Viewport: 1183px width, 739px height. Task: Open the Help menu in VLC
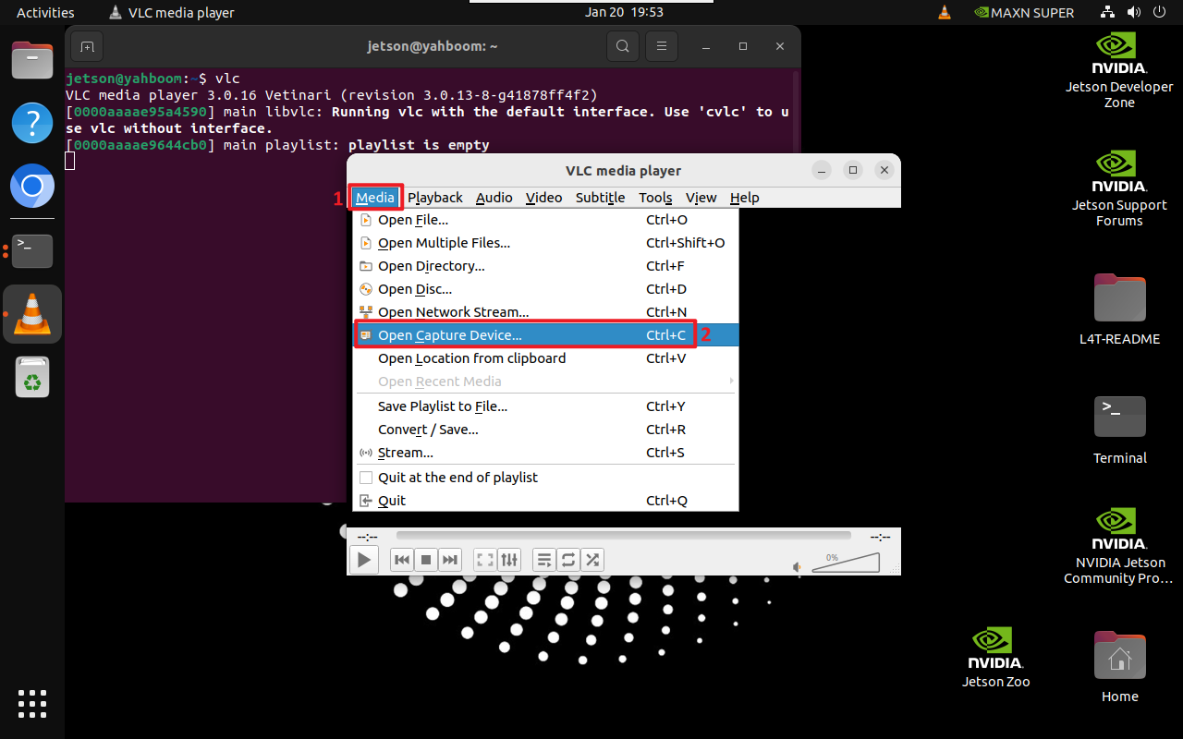744,197
